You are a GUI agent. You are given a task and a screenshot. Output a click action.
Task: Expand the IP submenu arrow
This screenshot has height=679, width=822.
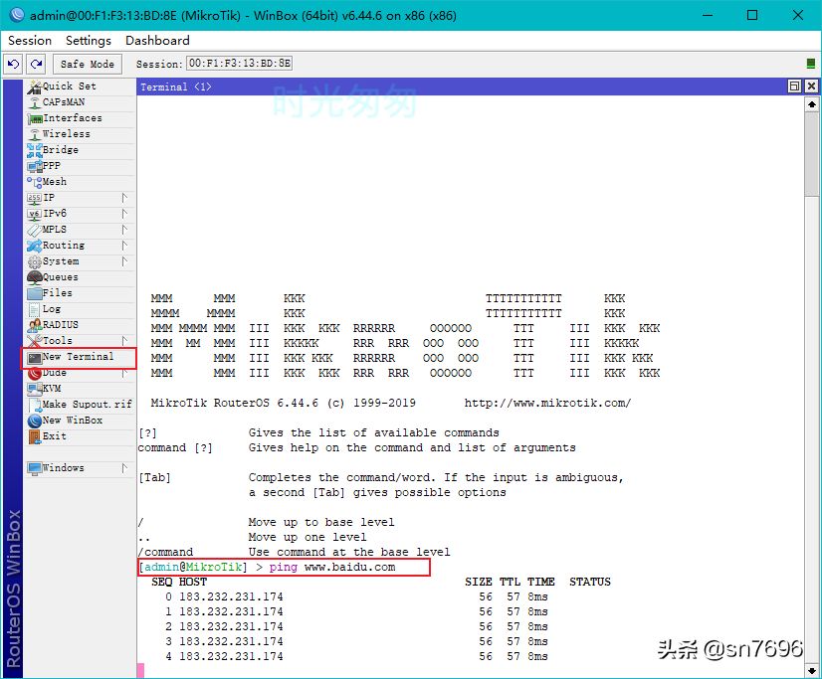pos(124,198)
